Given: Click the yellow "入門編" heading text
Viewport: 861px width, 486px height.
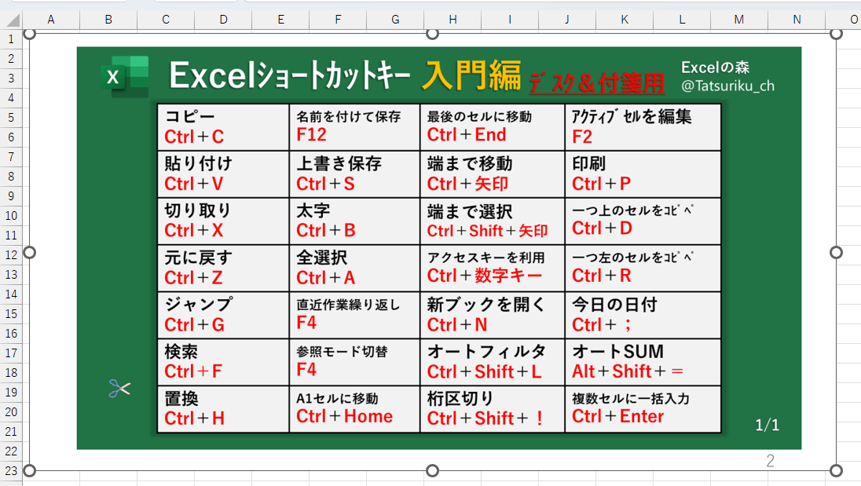Looking at the screenshot, I should 471,75.
